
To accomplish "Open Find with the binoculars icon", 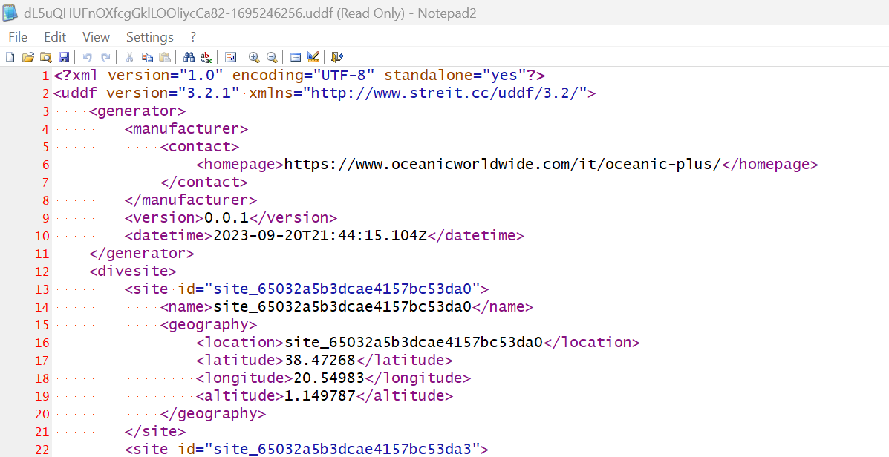I will (x=189, y=57).
